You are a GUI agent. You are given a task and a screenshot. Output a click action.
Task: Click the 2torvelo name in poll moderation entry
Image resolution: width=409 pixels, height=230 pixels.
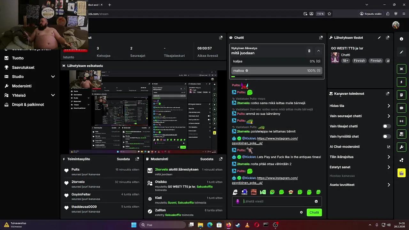pos(161,170)
